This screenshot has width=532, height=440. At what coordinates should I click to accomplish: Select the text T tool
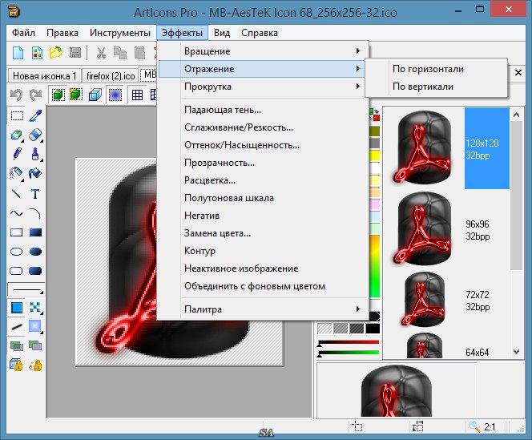coord(35,194)
